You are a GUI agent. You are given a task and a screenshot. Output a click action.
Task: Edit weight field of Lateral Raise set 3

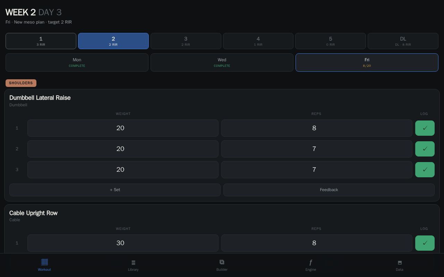coord(123,170)
